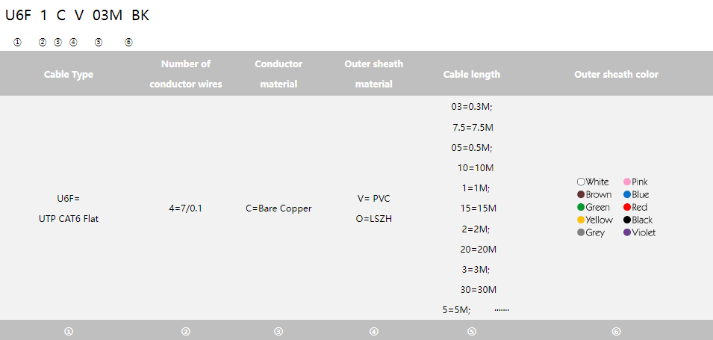Pick the yellow color dot
713x340 pixels.
[x=581, y=220]
